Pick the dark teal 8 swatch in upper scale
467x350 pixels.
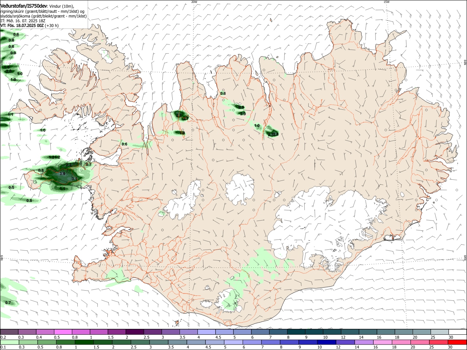(x=296, y=332)
